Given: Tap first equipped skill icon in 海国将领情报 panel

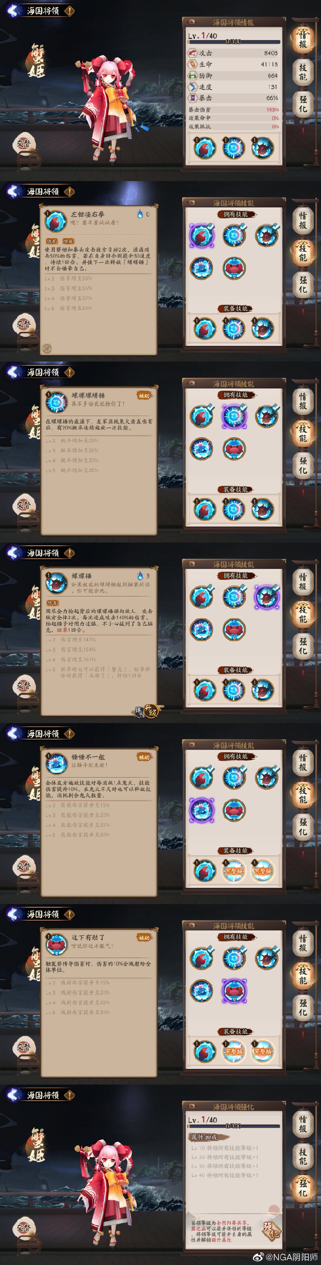Looking at the screenshot, I should click(204, 148).
